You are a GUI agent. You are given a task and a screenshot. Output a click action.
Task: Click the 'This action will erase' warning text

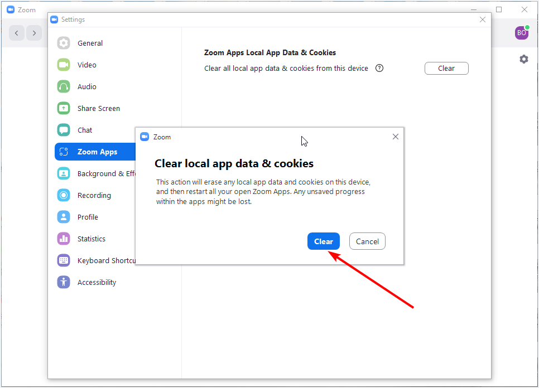pos(263,192)
